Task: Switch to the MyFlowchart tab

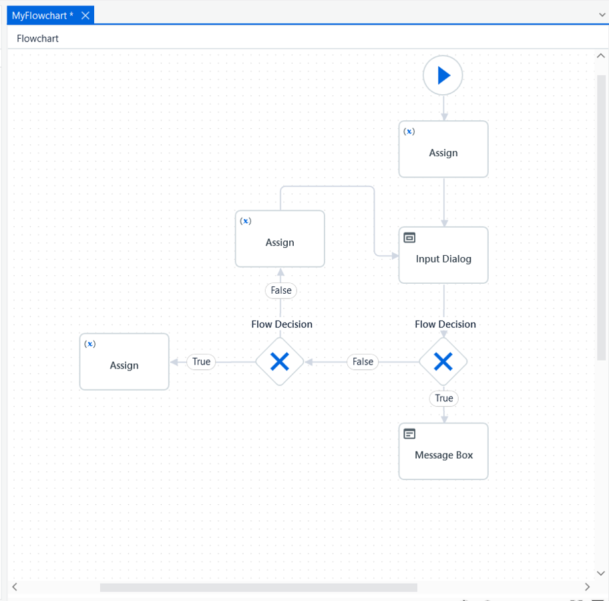Action: pyautogui.click(x=42, y=15)
